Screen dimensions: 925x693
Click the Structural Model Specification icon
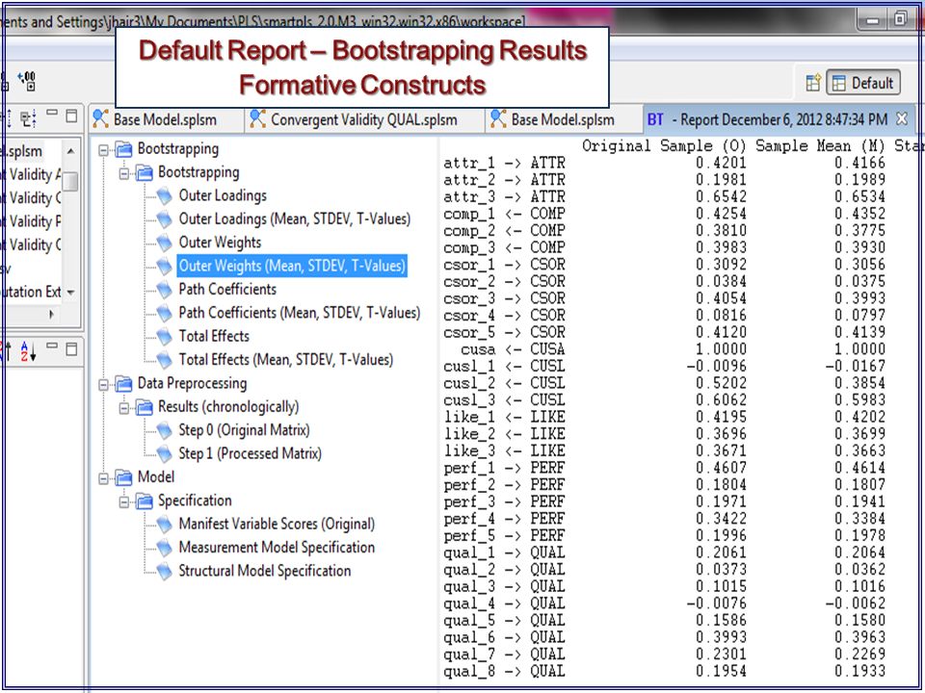tap(165, 572)
